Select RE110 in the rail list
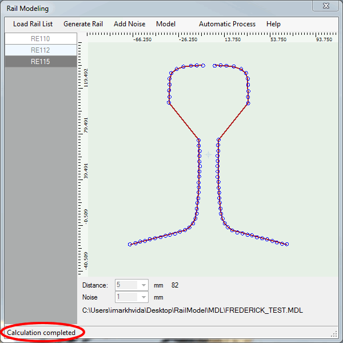Screen dimensions: 343x343 tap(41, 39)
